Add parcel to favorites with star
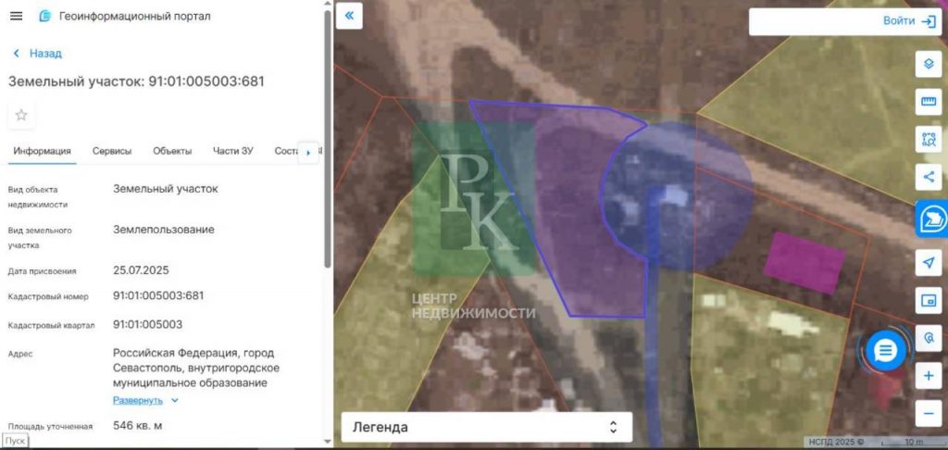 [21, 115]
